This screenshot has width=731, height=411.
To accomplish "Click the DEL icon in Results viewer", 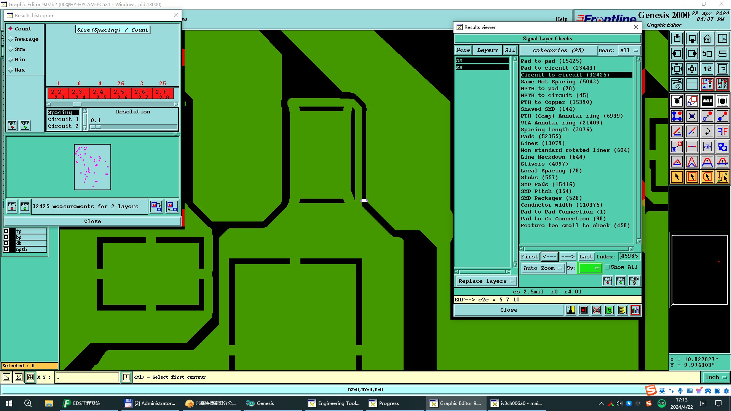I will click(608, 281).
